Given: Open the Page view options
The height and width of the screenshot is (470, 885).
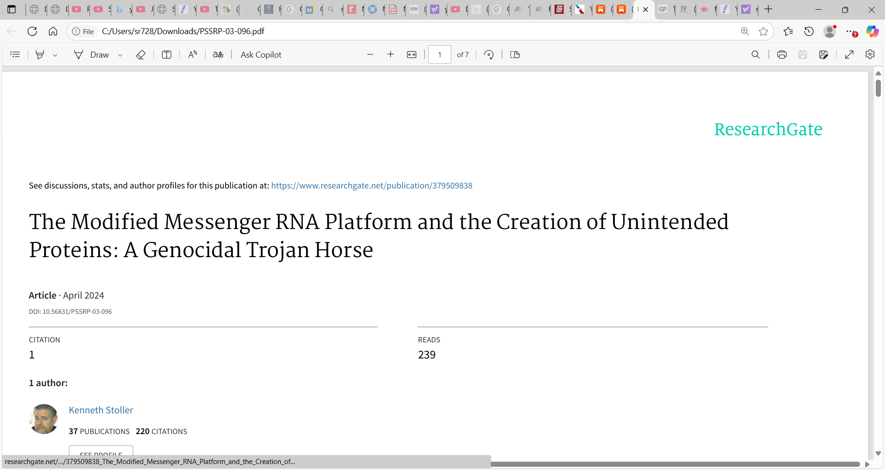Looking at the screenshot, I should point(515,54).
